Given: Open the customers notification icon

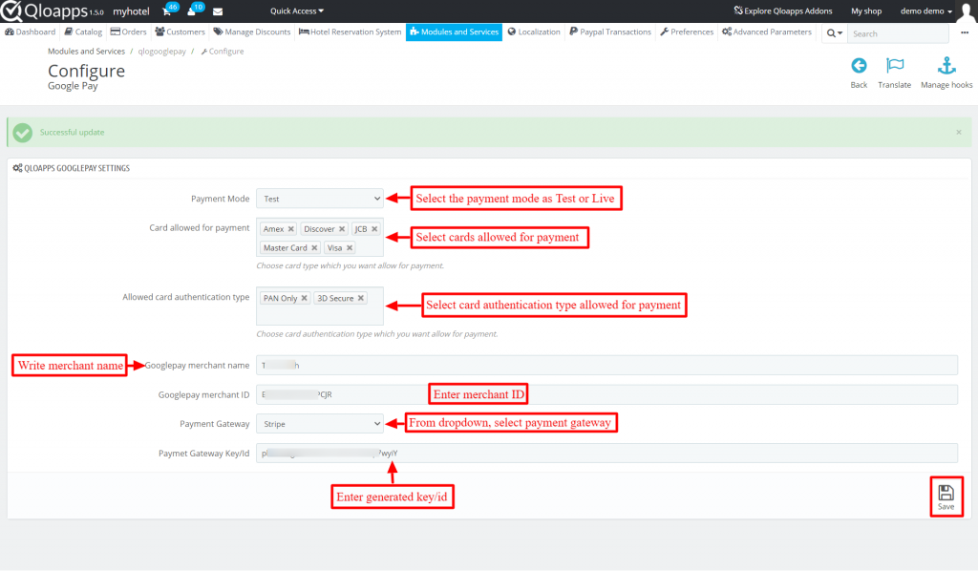Looking at the screenshot, I should click(192, 11).
